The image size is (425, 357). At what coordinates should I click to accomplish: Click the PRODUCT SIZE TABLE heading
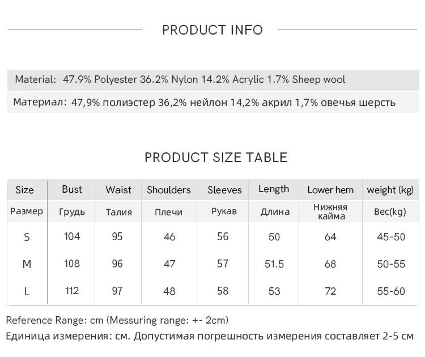tap(216, 158)
